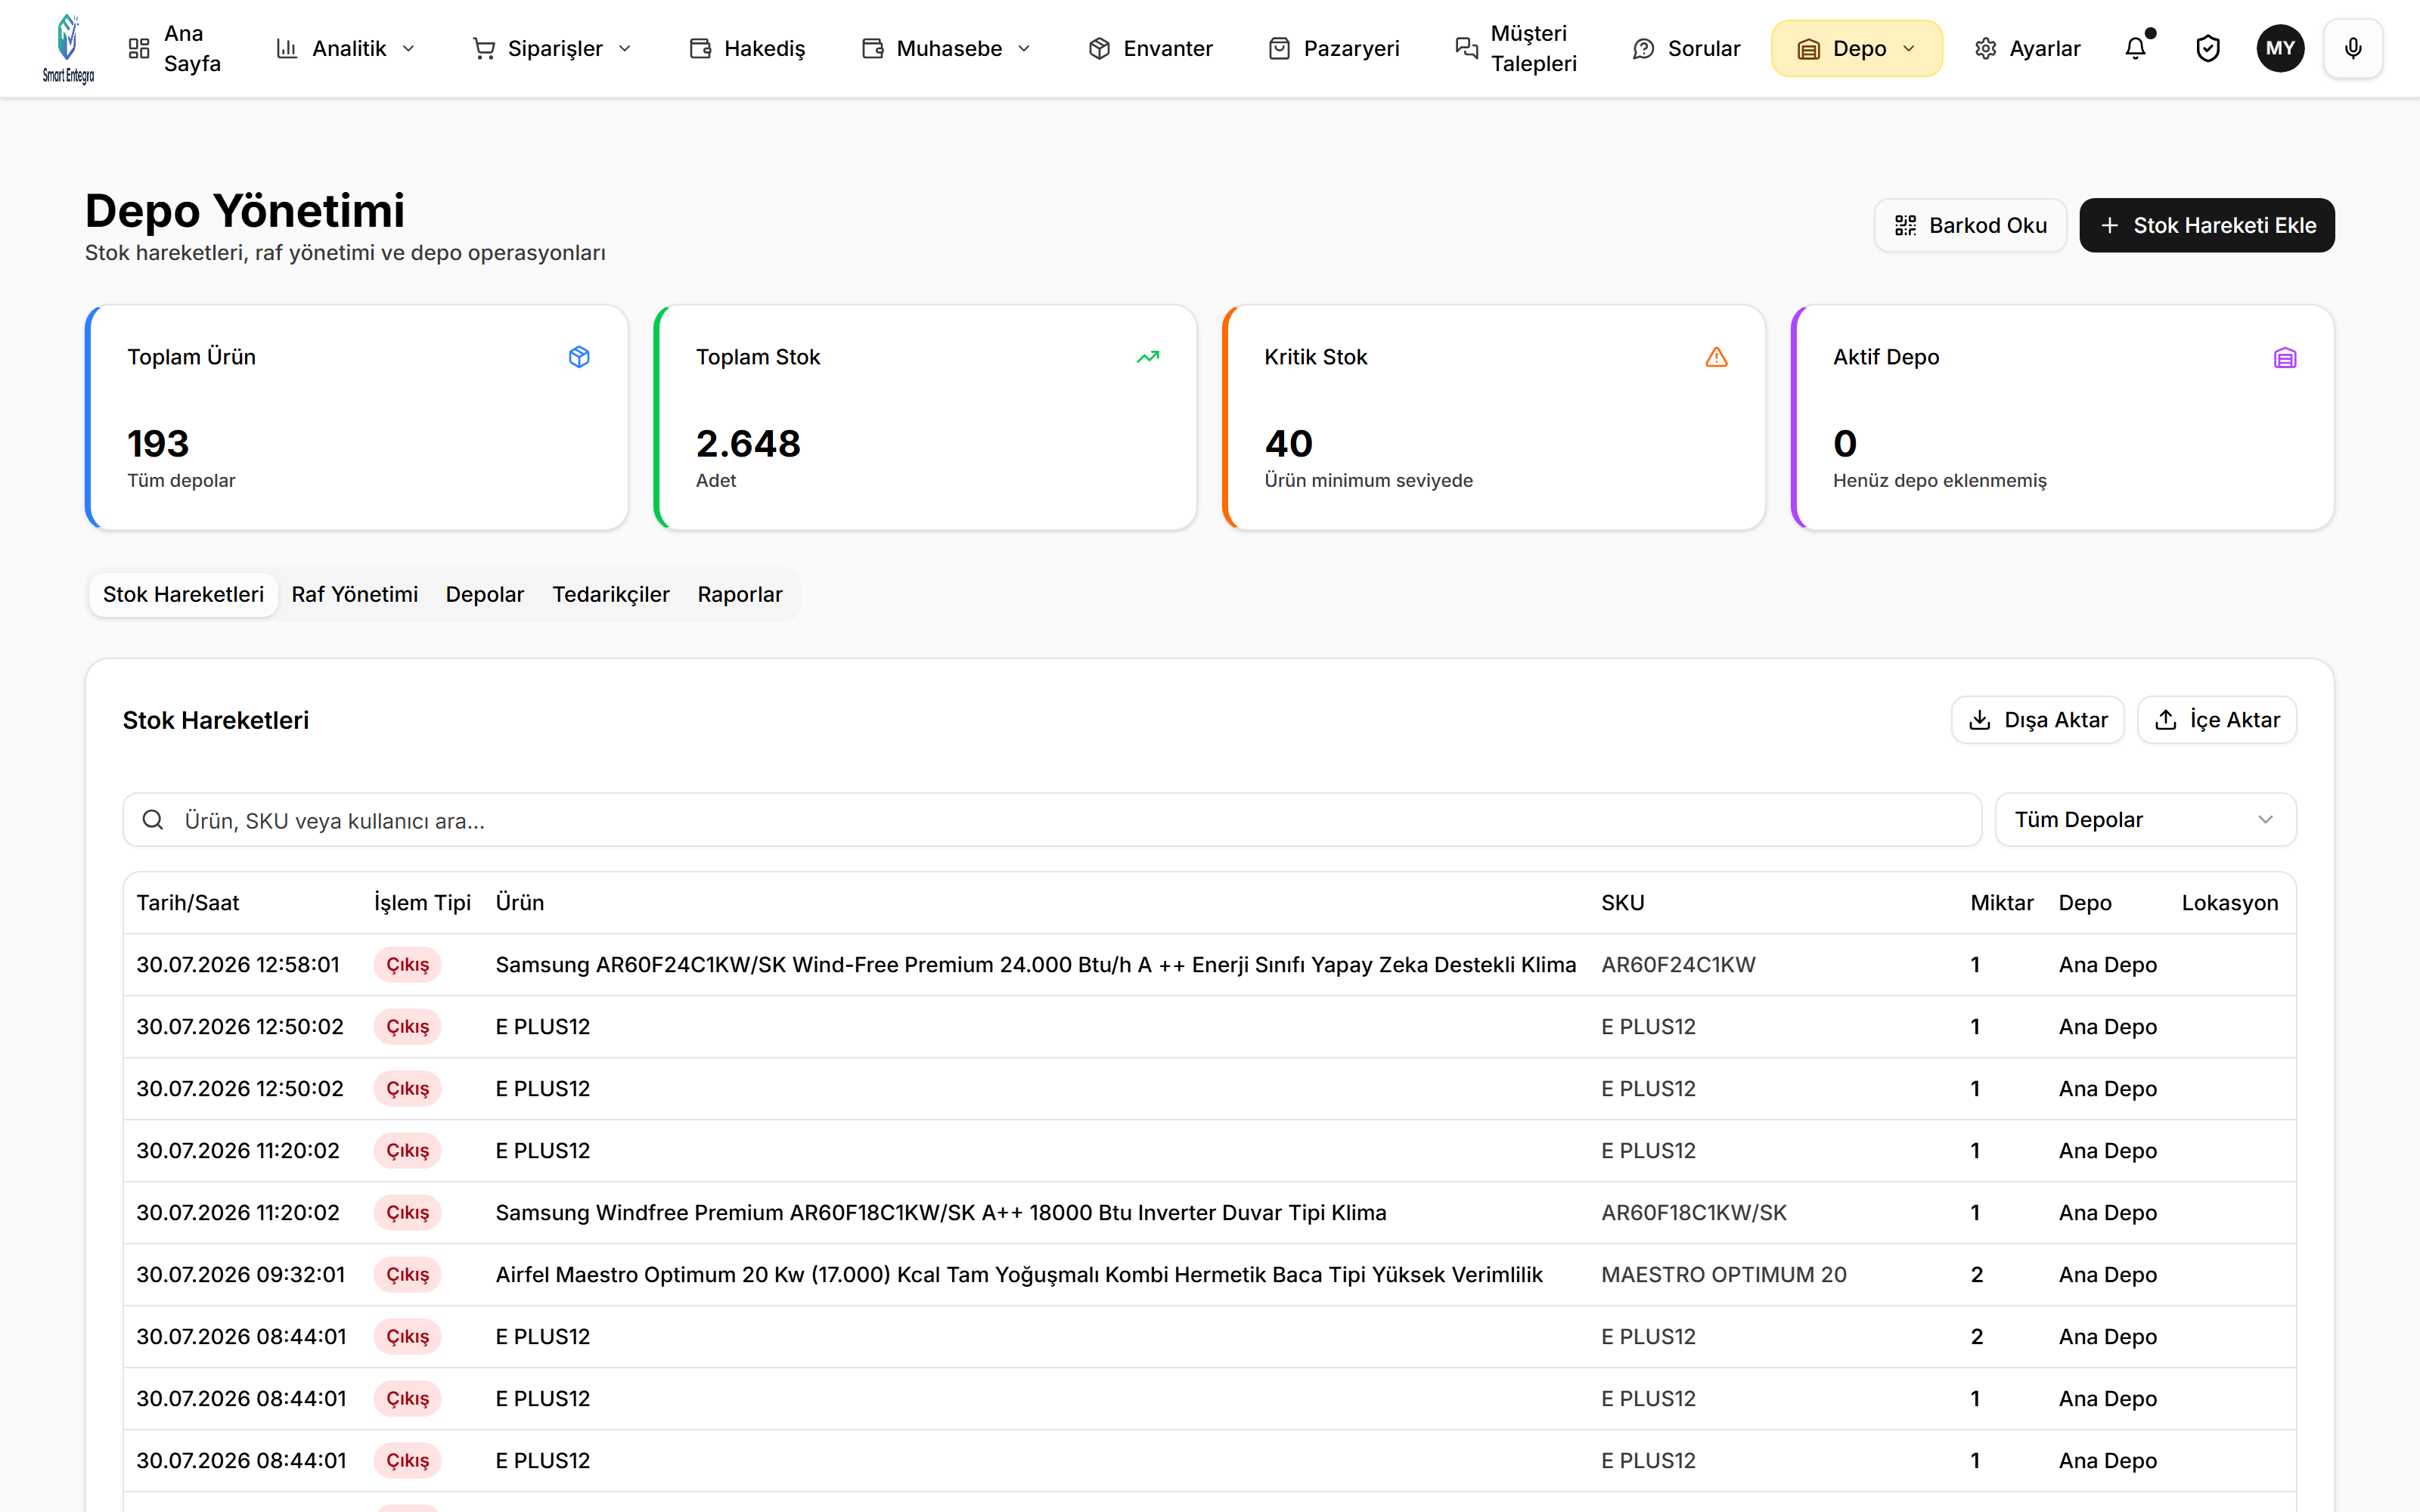Switch to the Stok Hareketleri tab
Viewport: 2420px width, 1512px height.
183,594
